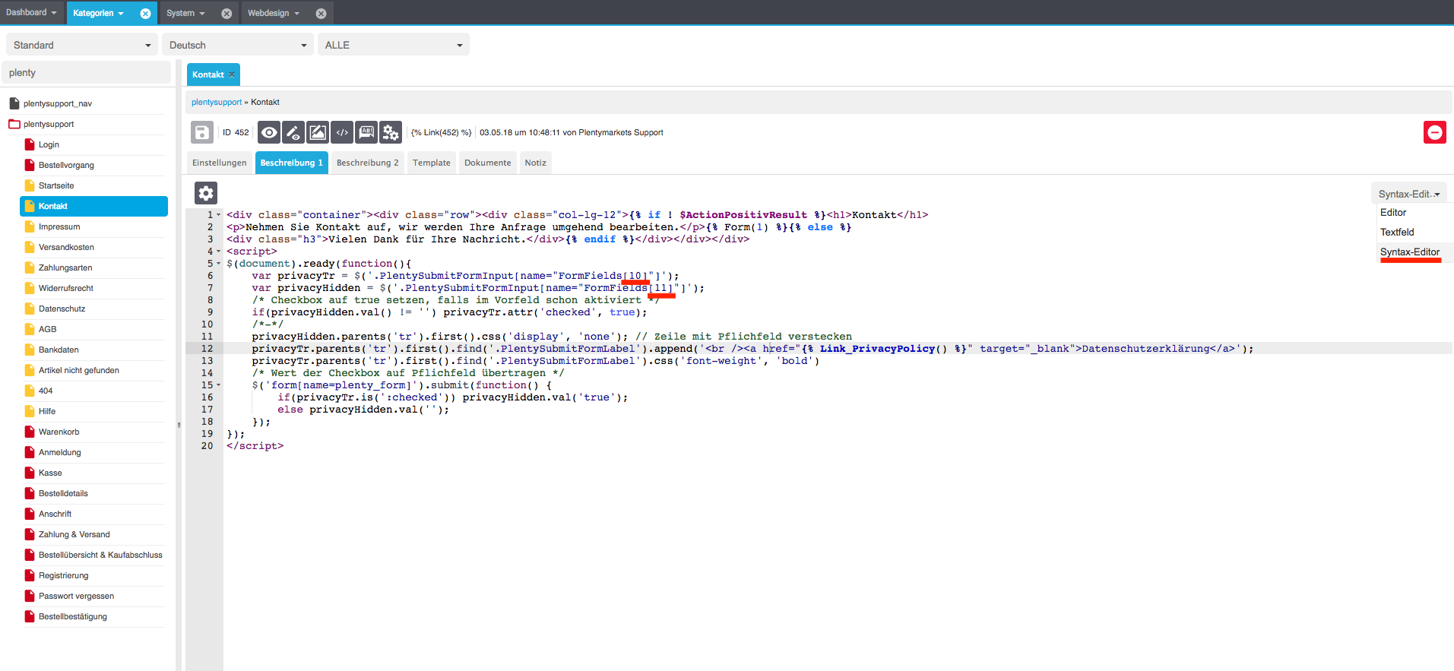Click the red delete category button
Viewport: 1454px width, 671px height.
(x=1434, y=132)
